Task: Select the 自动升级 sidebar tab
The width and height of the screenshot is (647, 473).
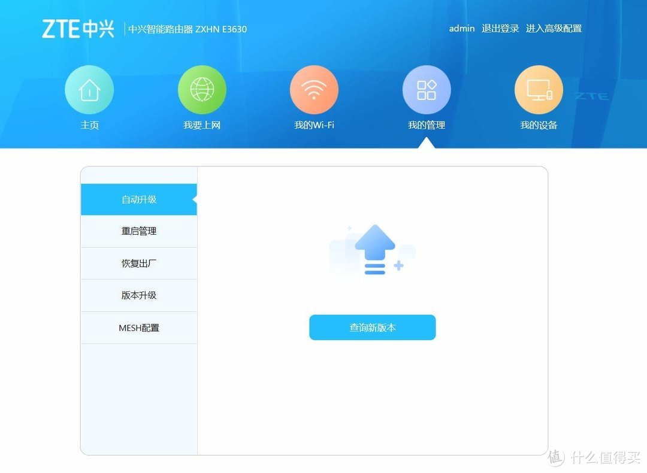Action: point(138,199)
